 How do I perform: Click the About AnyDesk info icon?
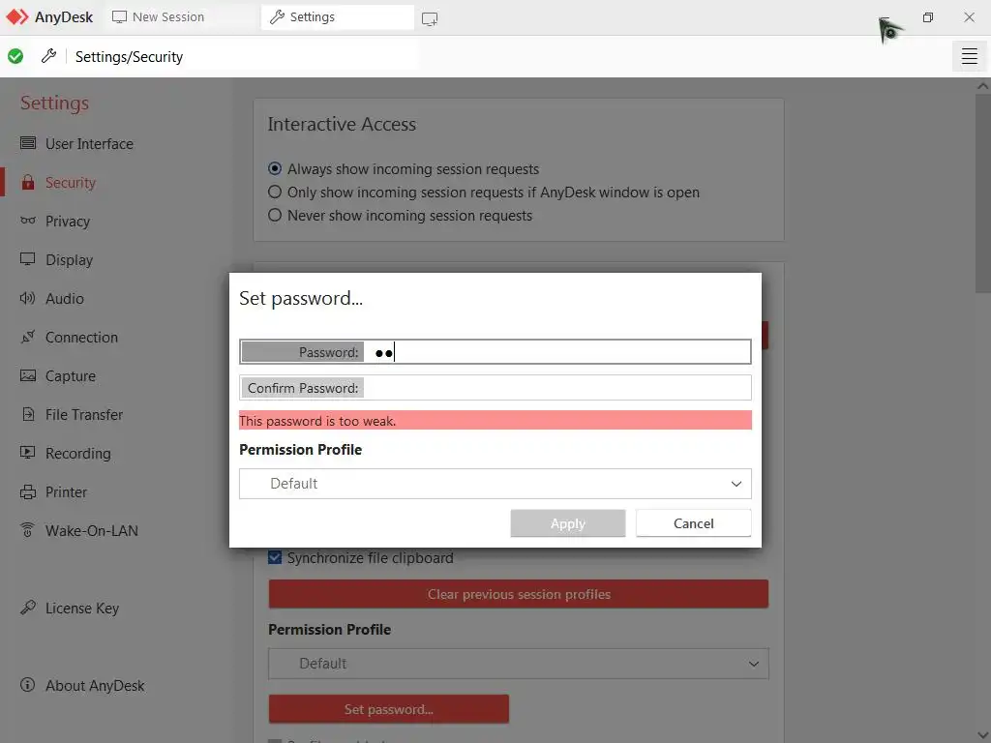tap(28, 685)
